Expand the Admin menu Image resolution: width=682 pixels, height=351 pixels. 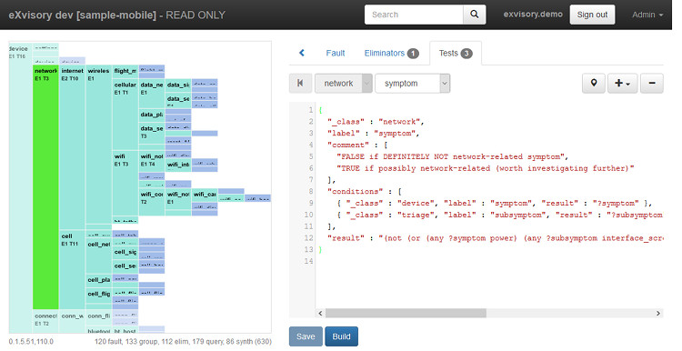(x=647, y=15)
